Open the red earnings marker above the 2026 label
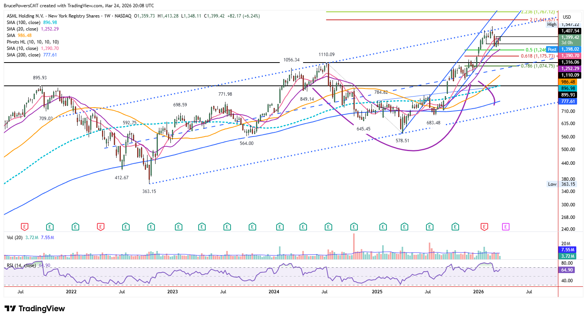 pos(484,227)
